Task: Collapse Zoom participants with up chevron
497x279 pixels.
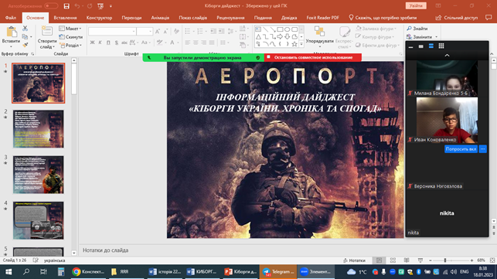Action: [x=447, y=56]
